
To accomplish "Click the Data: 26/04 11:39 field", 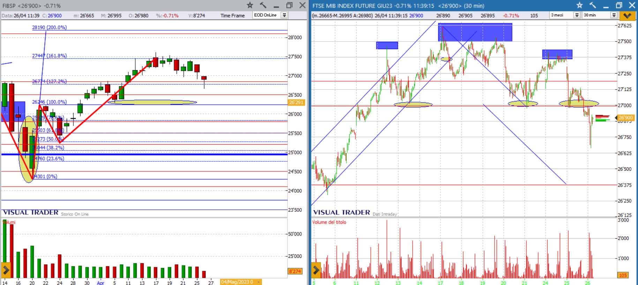I will click(21, 16).
